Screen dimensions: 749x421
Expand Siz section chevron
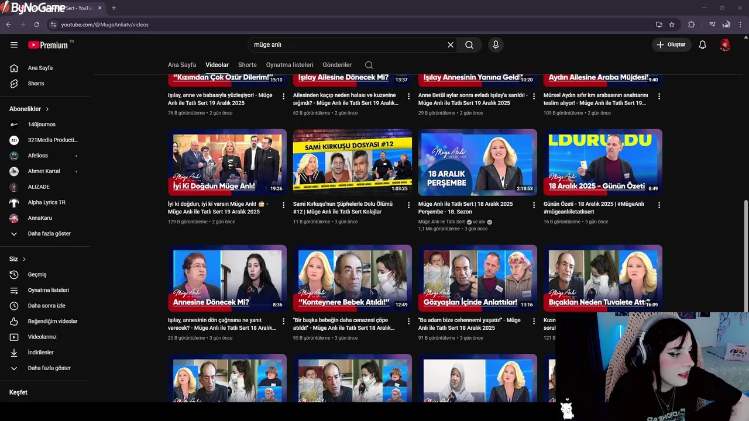[x=24, y=259]
